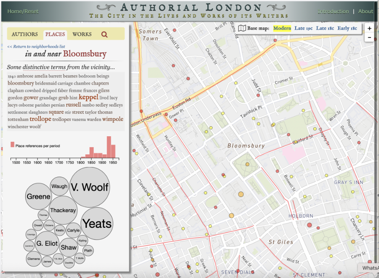This screenshot has height=278, width=379.
Task: Select the V. Woolf author bubble
Action: click(89, 187)
